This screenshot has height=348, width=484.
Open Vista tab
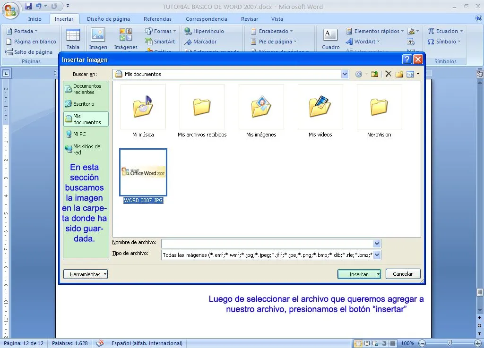[277, 19]
